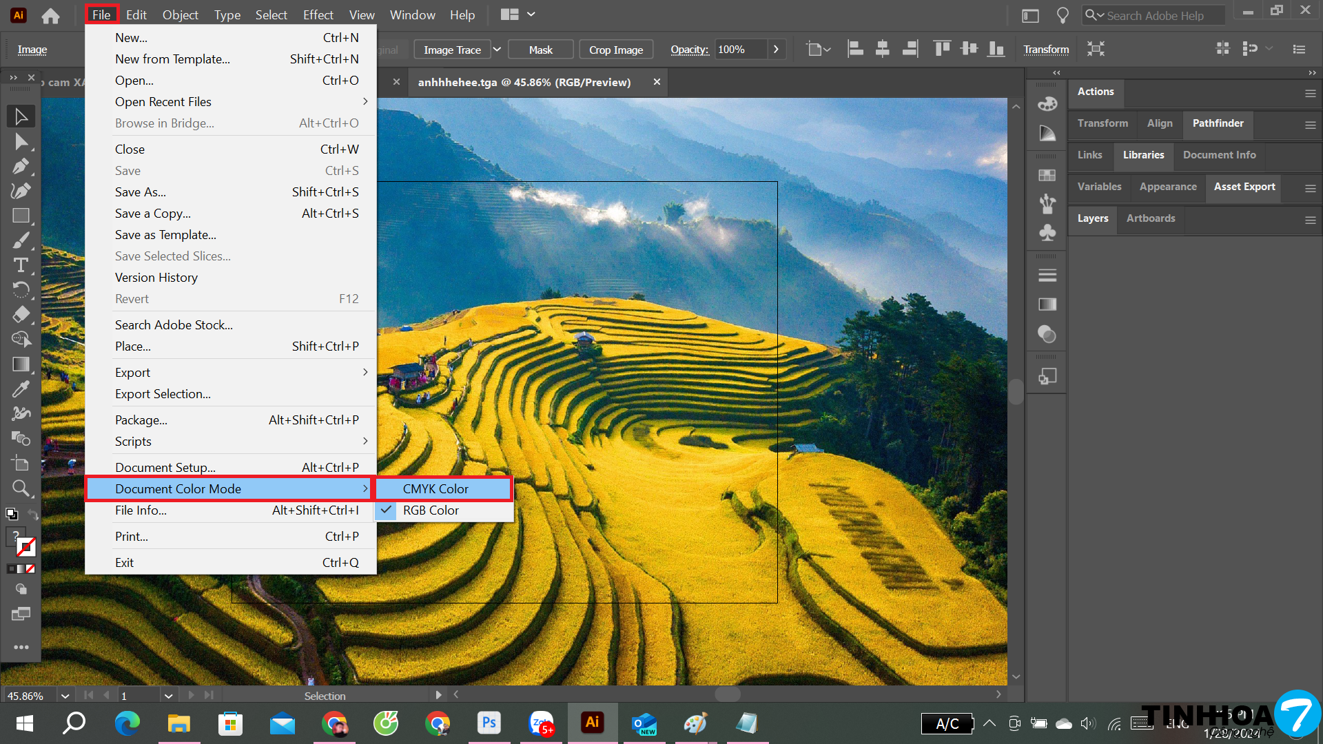This screenshot has width=1323, height=744.
Task: Click the Mask button
Action: click(x=540, y=50)
